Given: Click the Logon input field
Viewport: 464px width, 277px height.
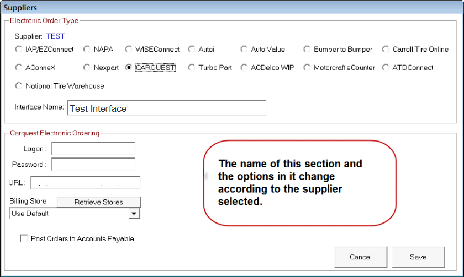Looking at the screenshot, I should click(x=93, y=149).
